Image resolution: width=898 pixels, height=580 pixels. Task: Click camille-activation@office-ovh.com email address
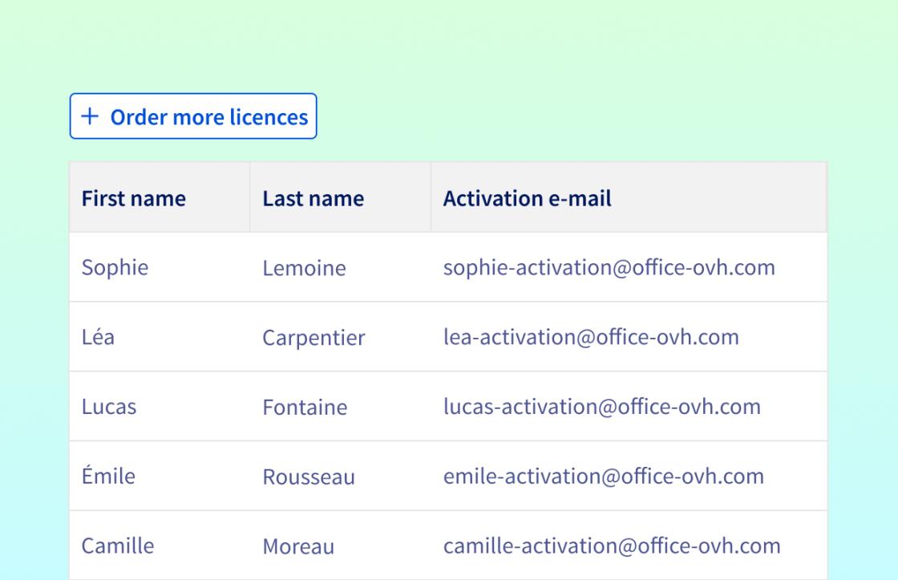coord(612,546)
